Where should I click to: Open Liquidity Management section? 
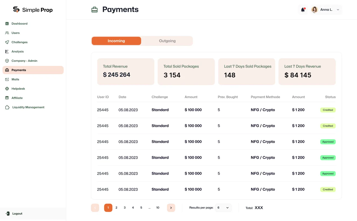[x=28, y=107]
